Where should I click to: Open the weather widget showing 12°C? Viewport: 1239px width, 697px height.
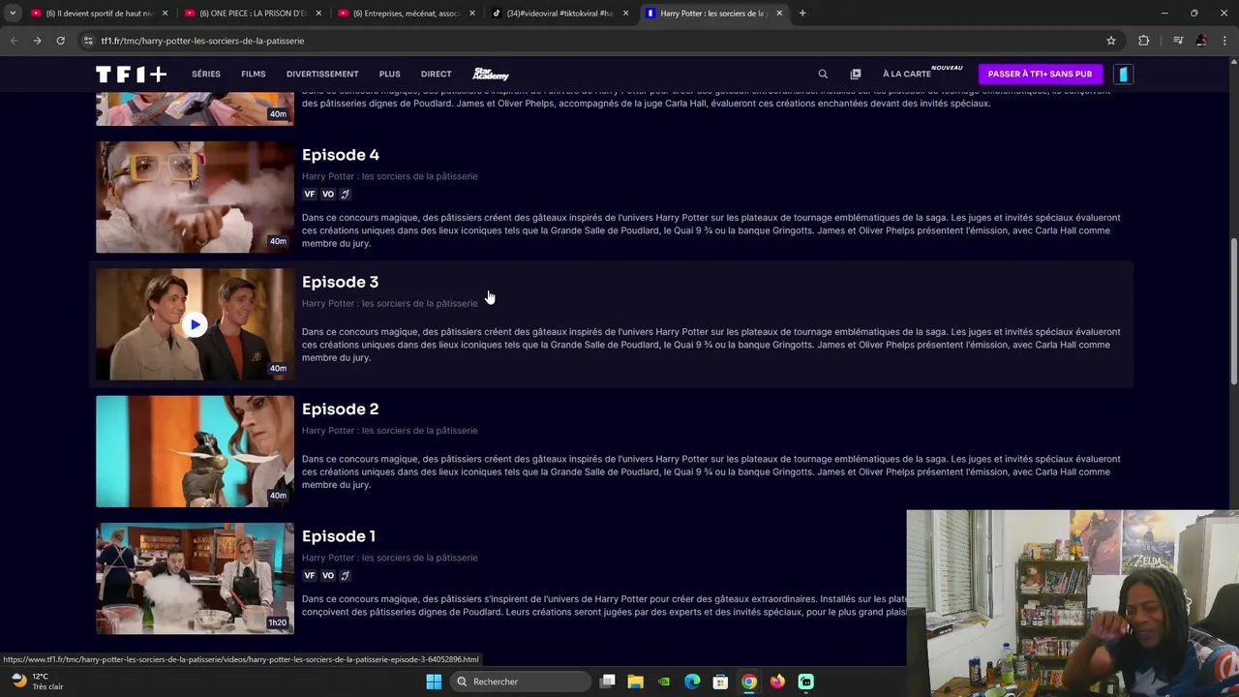(x=37, y=682)
